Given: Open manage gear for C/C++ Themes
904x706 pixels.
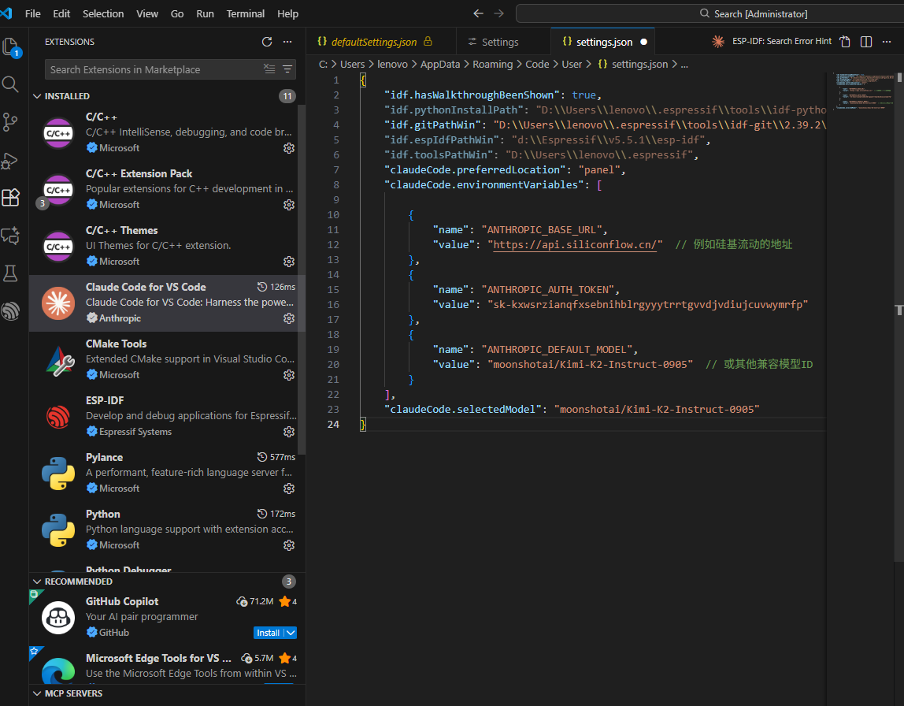Looking at the screenshot, I should (x=289, y=262).
